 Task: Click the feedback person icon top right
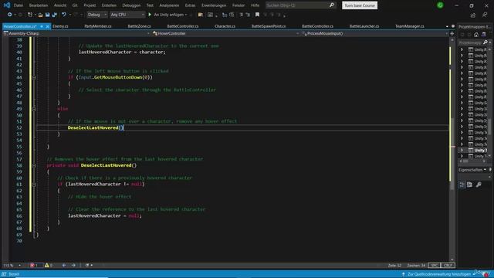pos(485,15)
